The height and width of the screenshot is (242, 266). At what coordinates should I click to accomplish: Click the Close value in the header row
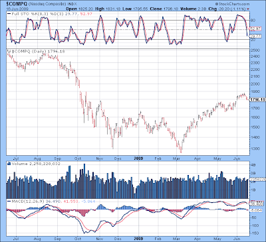coord(164,9)
